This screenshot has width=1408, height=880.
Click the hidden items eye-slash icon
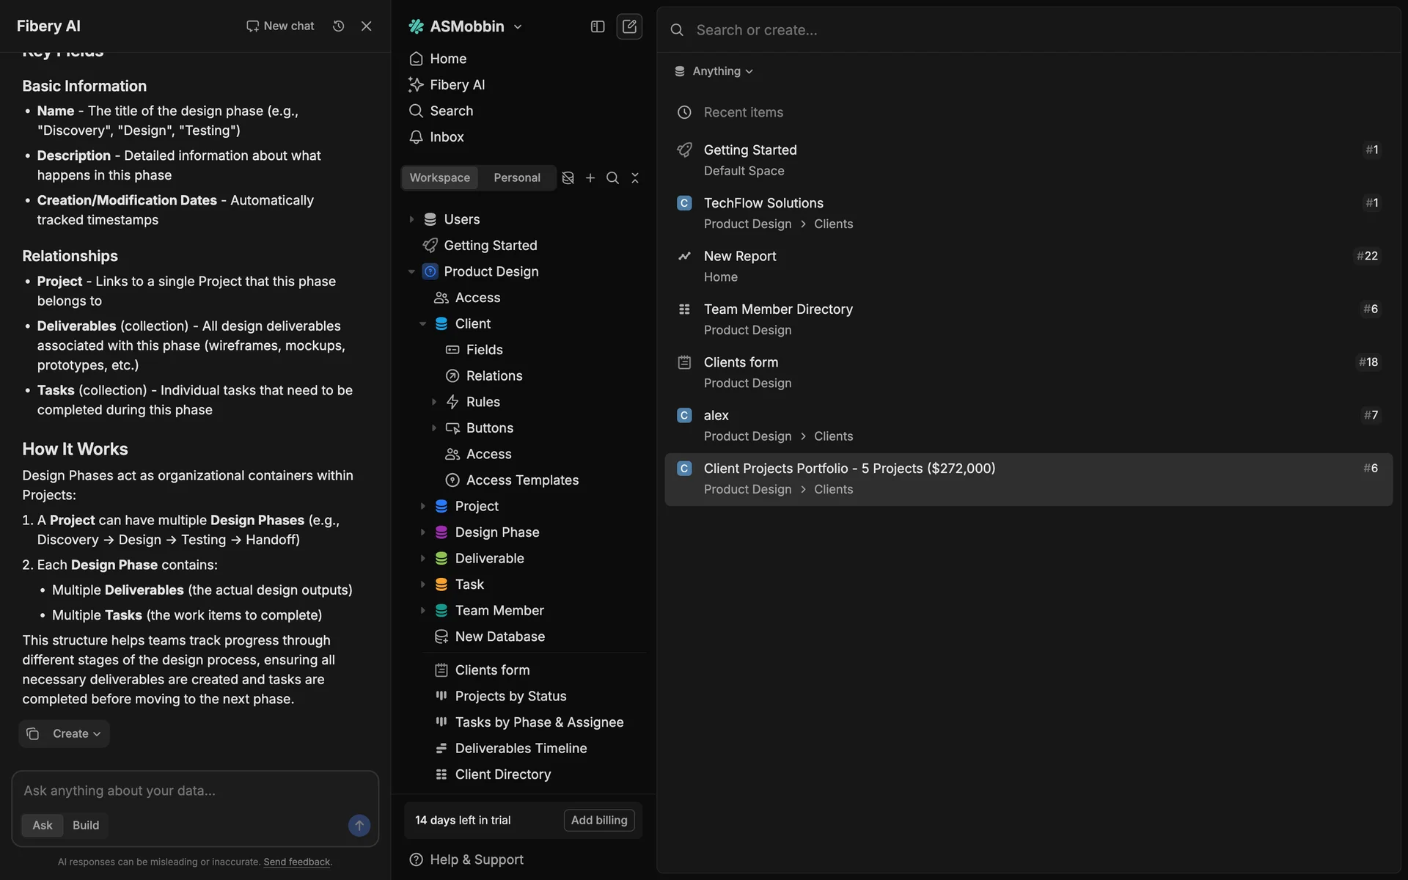568,178
